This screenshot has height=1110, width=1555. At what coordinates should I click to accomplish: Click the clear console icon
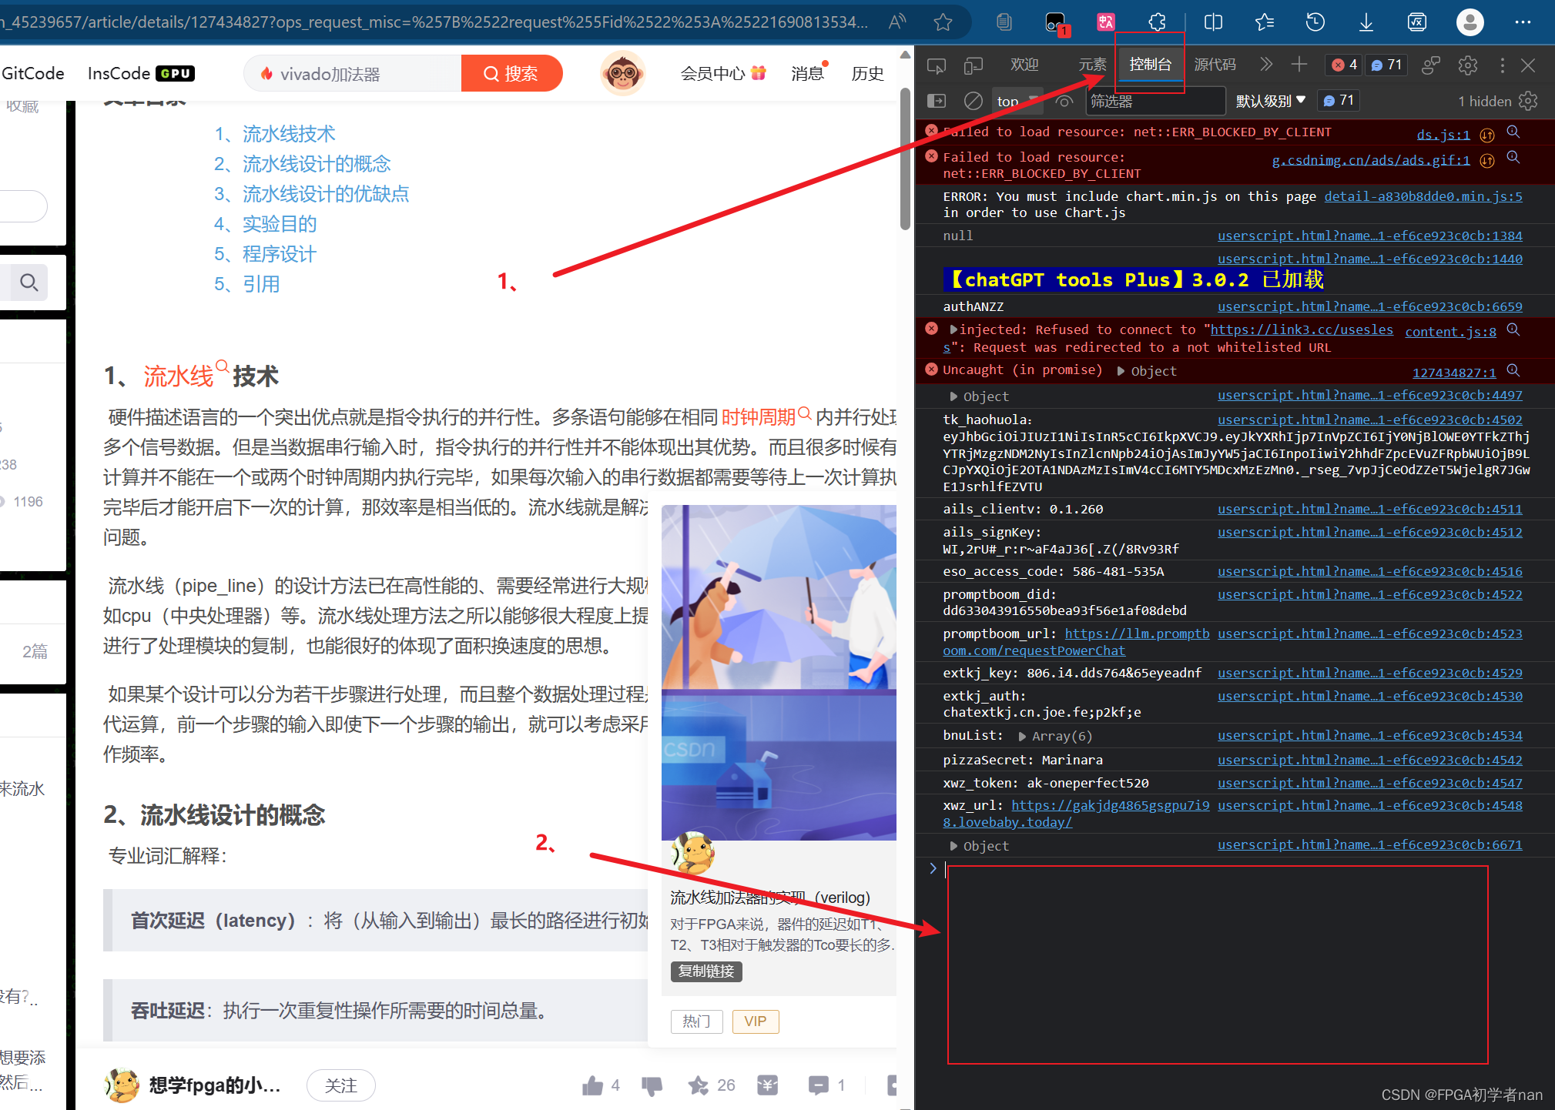tap(973, 101)
